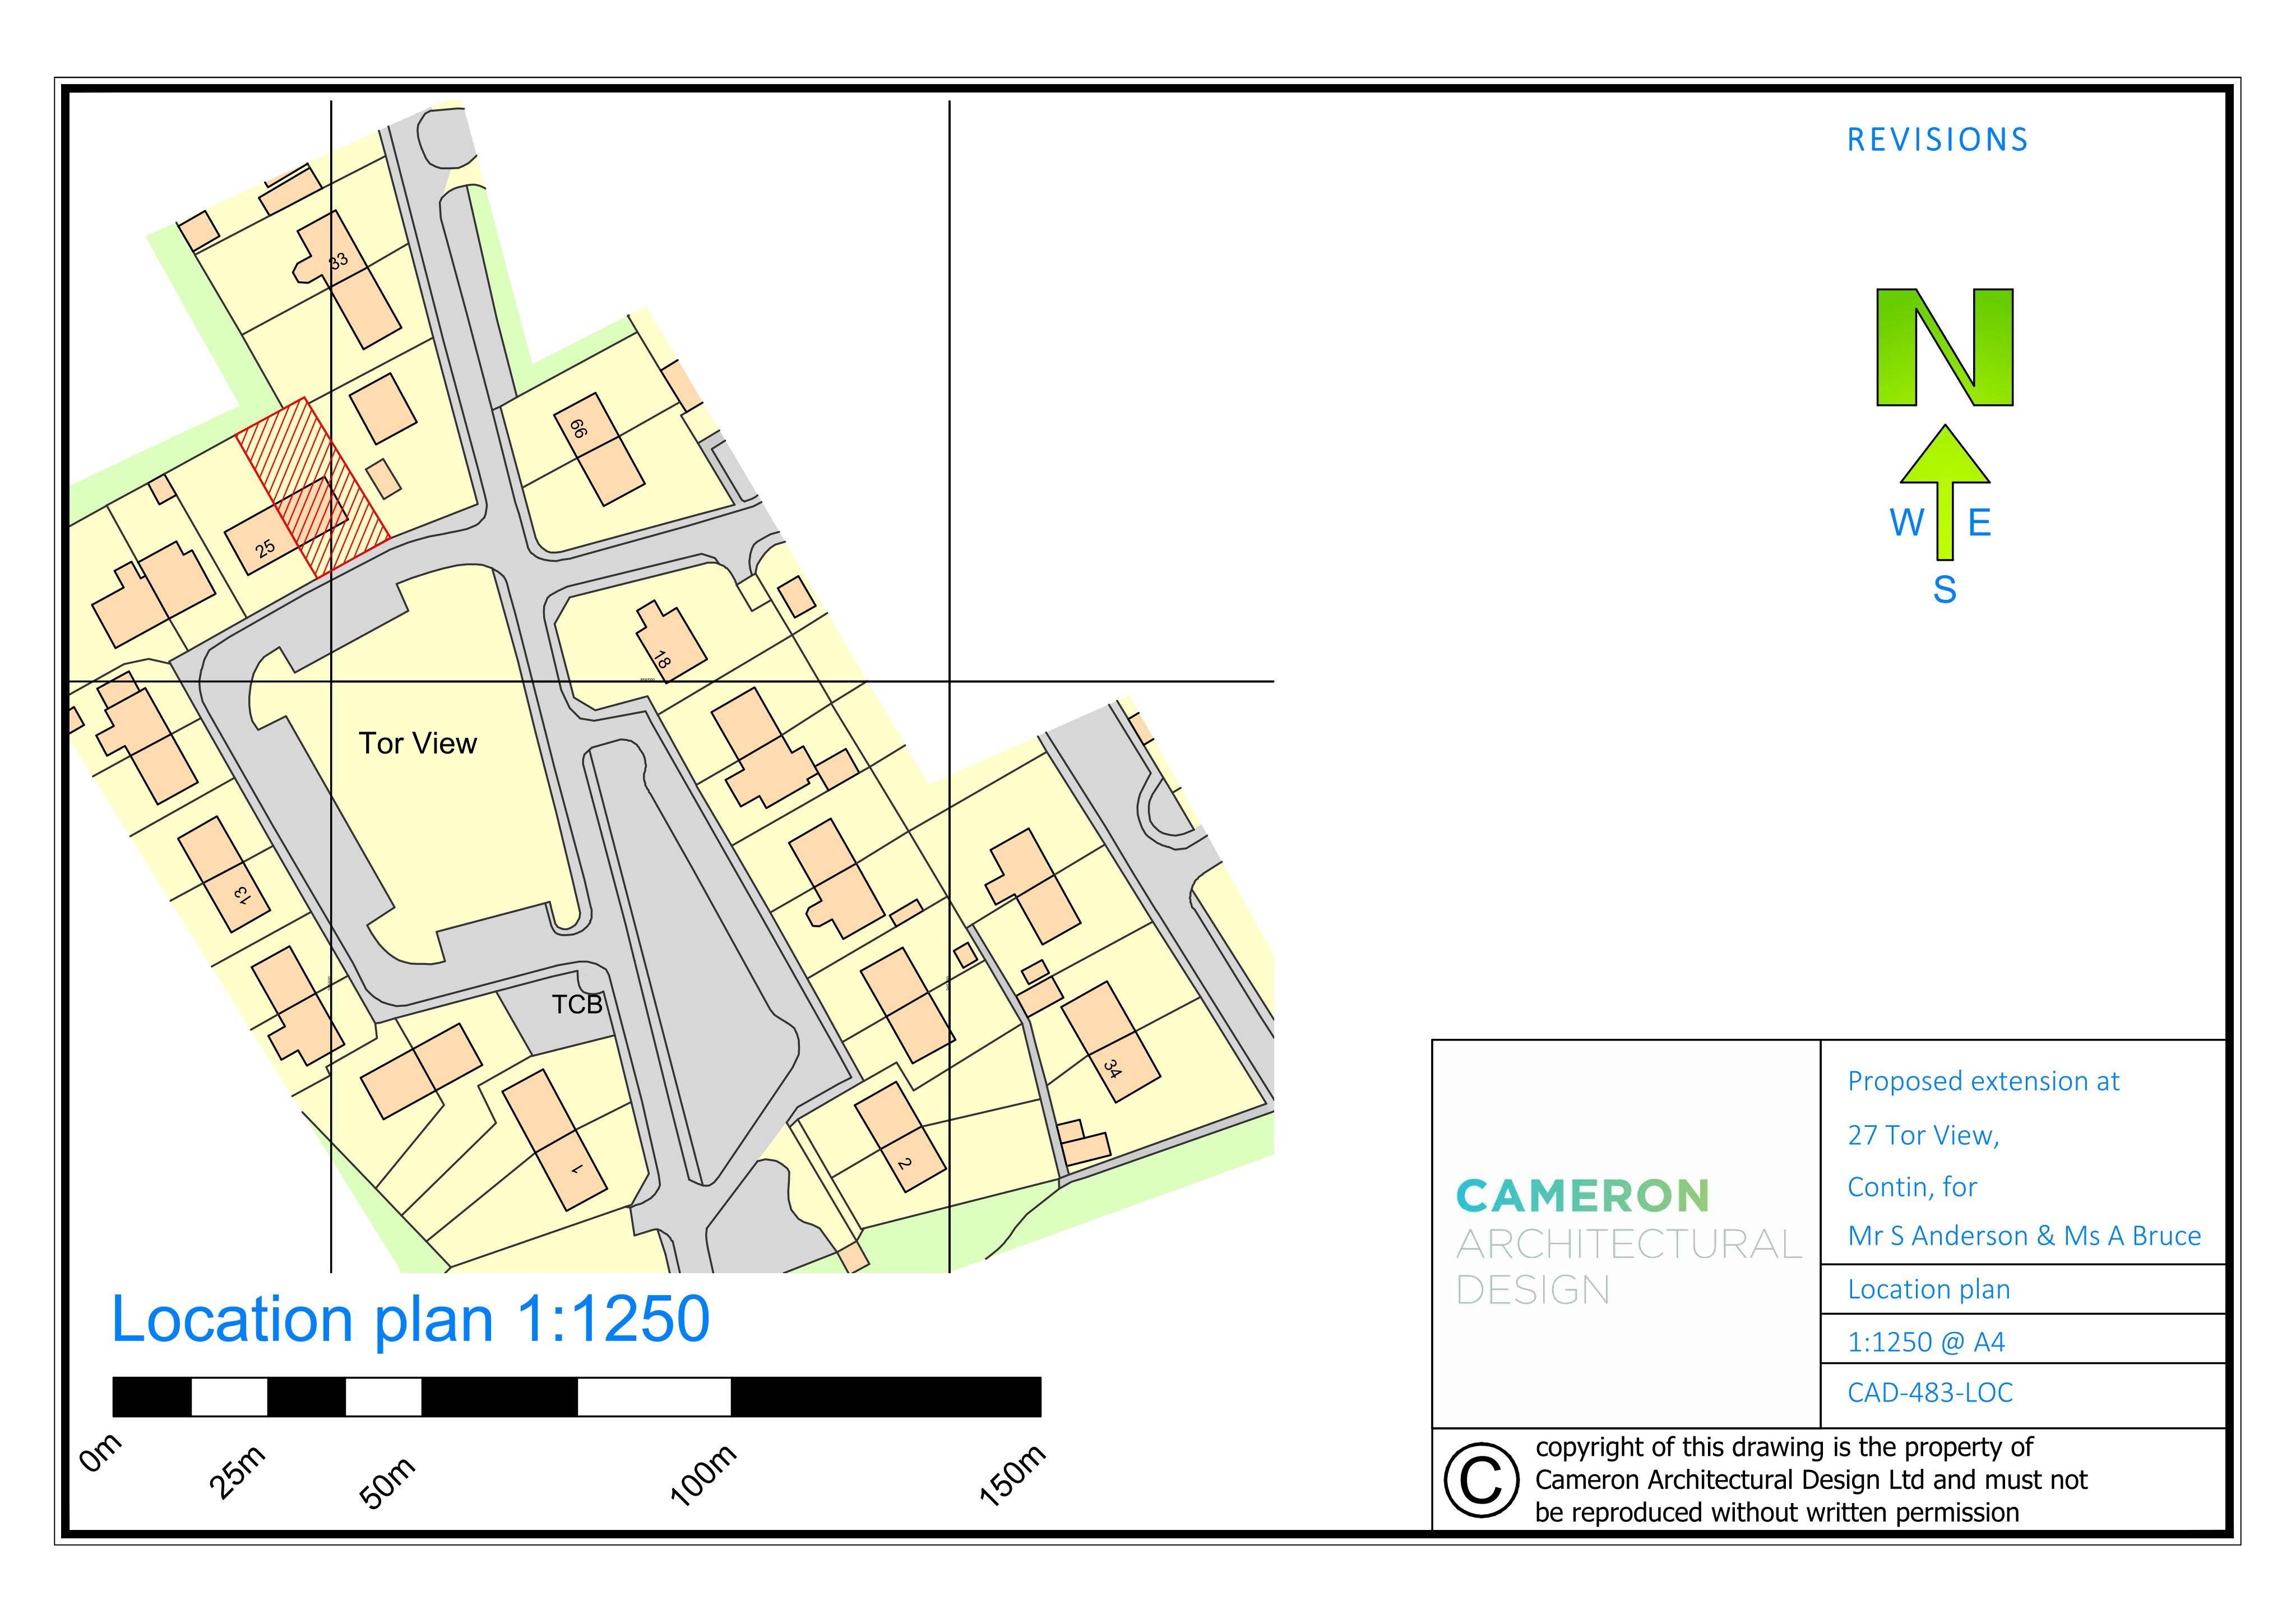The image size is (2296, 1623).
Task: Click house number 13 on map
Action: [242, 894]
